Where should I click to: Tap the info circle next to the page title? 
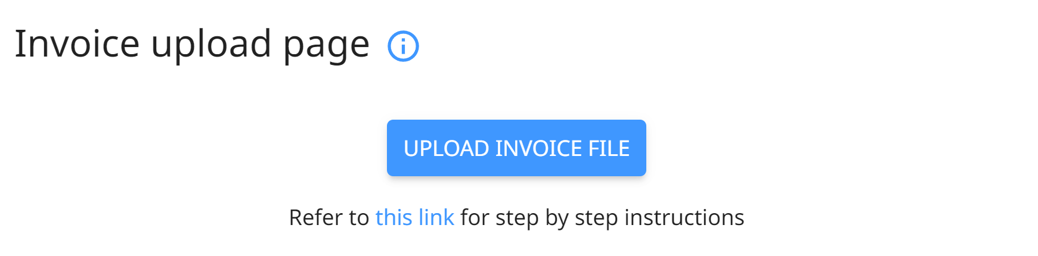[404, 46]
